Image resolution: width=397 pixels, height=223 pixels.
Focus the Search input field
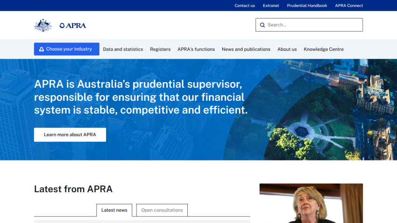click(x=309, y=25)
